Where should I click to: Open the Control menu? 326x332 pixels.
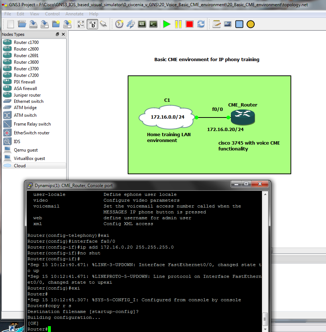pos(52,14)
